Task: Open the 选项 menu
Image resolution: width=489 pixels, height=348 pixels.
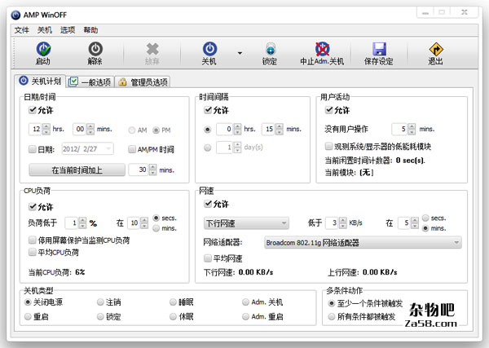Action: pyautogui.click(x=68, y=30)
